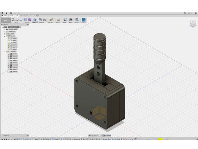Open the CREATE dropdown menu
This screenshot has height=149, width=198.
(27, 22)
